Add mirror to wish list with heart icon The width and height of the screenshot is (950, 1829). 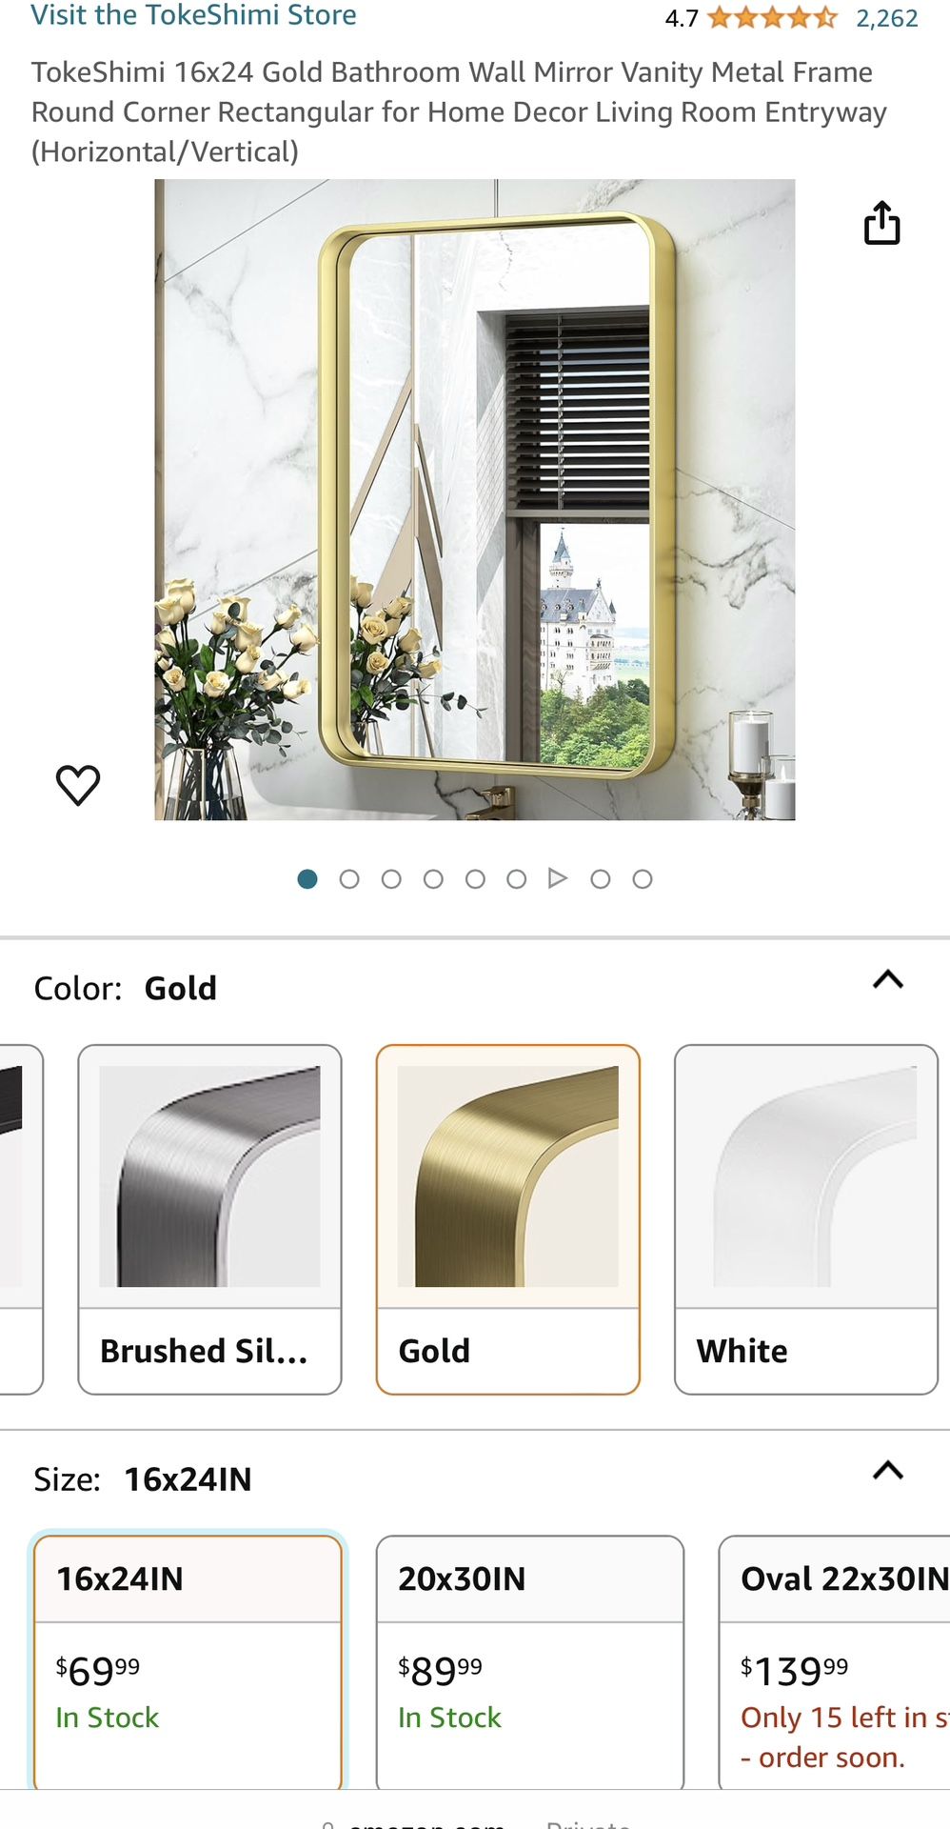pyautogui.click(x=78, y=785)
